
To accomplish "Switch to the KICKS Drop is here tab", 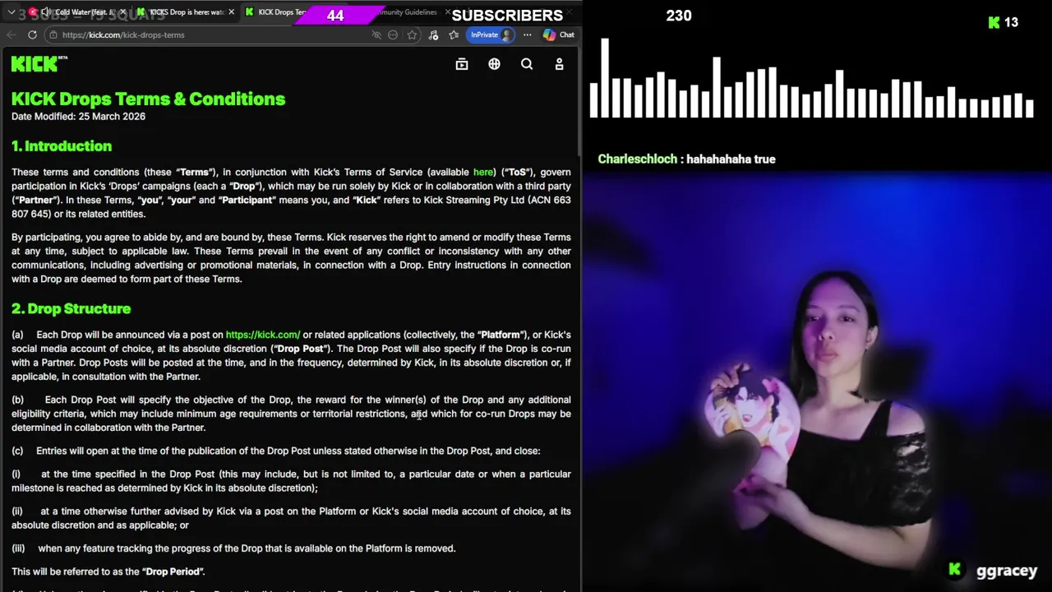I will (x=187, y=12).
